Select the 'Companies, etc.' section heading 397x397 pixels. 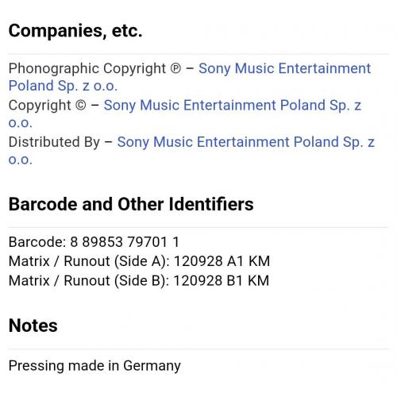[x=75, y=31]
